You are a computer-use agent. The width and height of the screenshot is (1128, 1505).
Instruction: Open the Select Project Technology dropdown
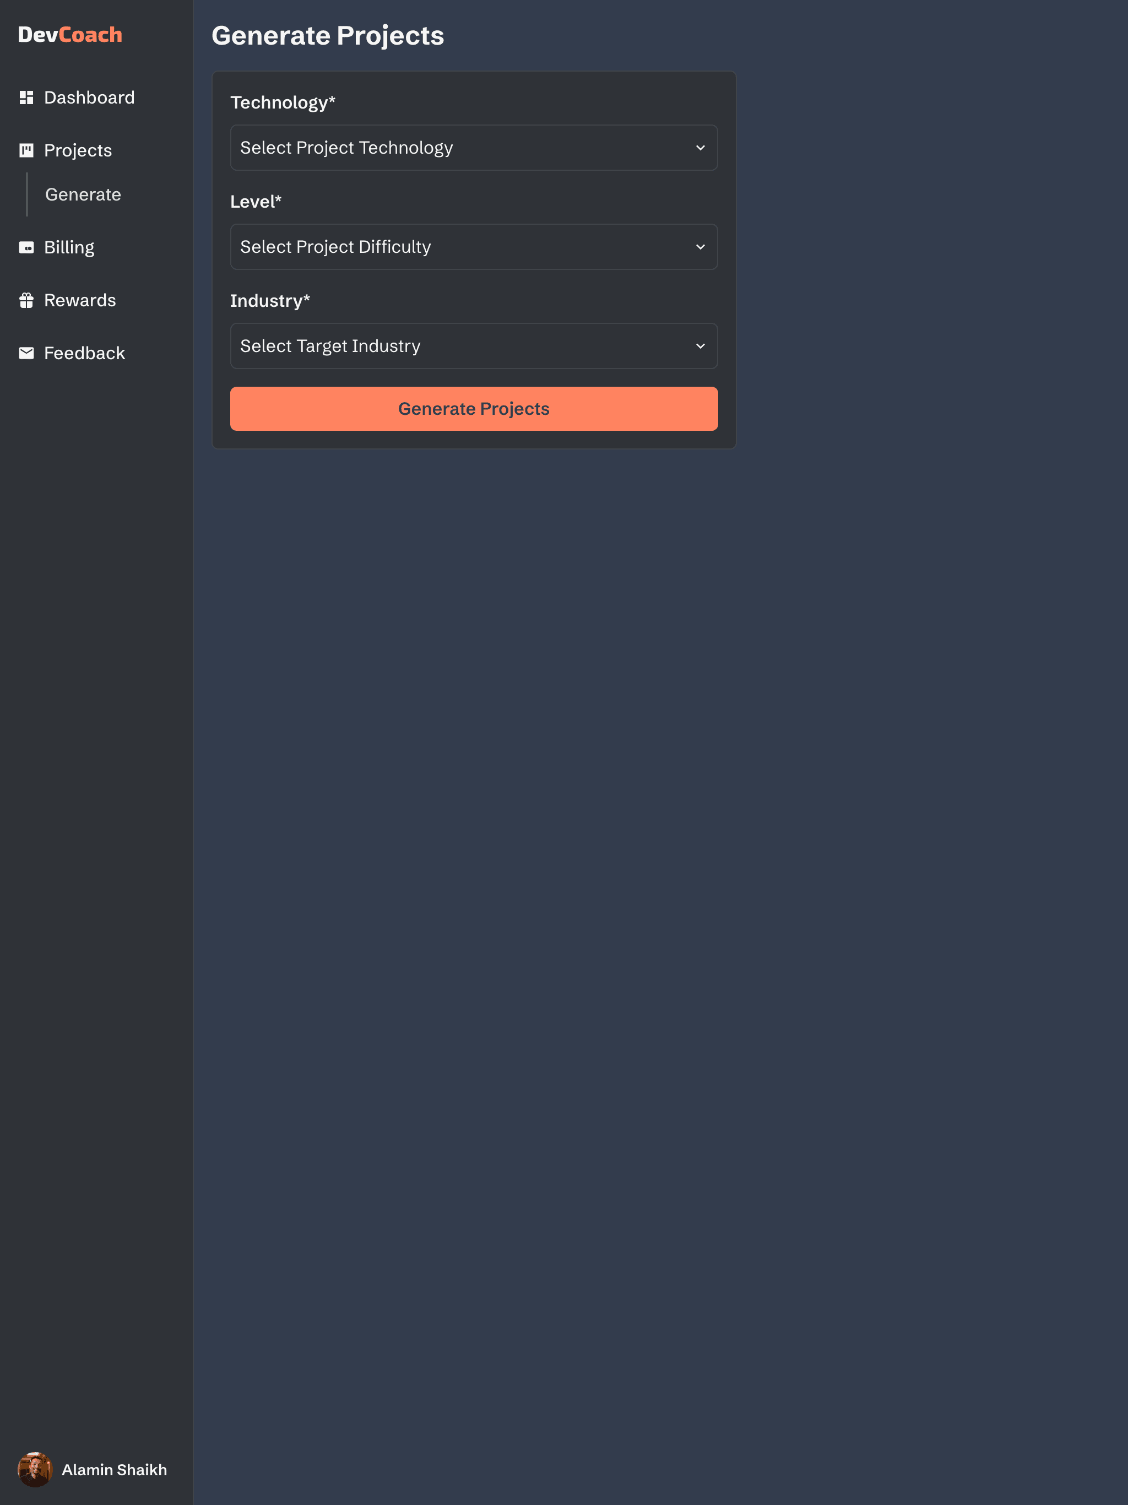point(474,147)
